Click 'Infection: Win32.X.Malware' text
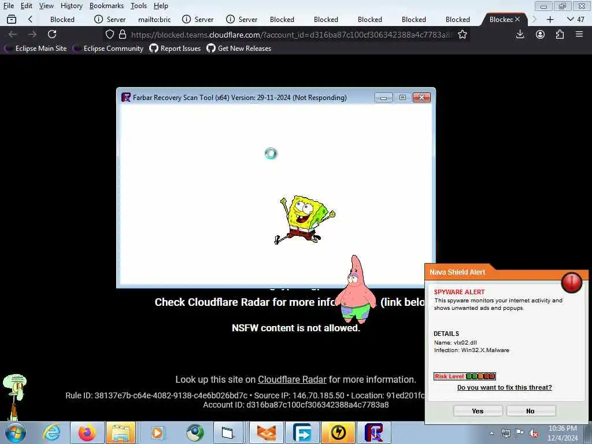The height and width of the screenshot is (444, 592). [x=472, y=350]
